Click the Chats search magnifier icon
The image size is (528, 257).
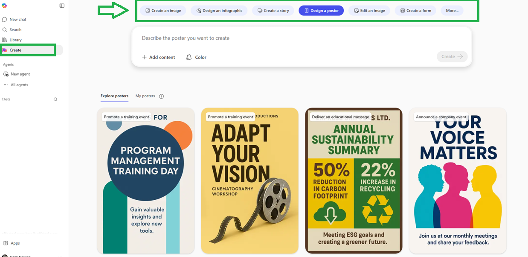tap(55, 99)
